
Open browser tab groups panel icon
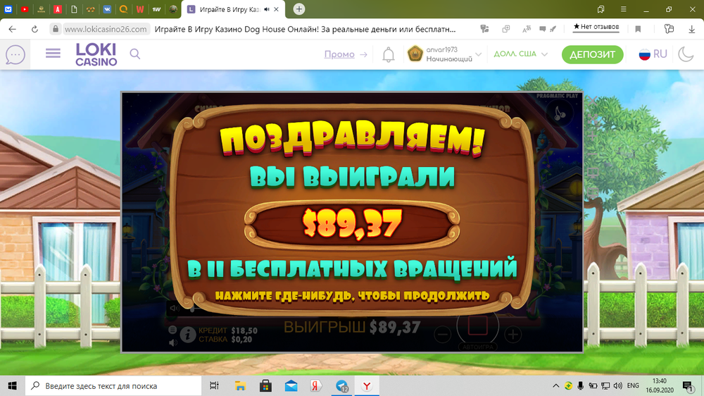(601, 9)
